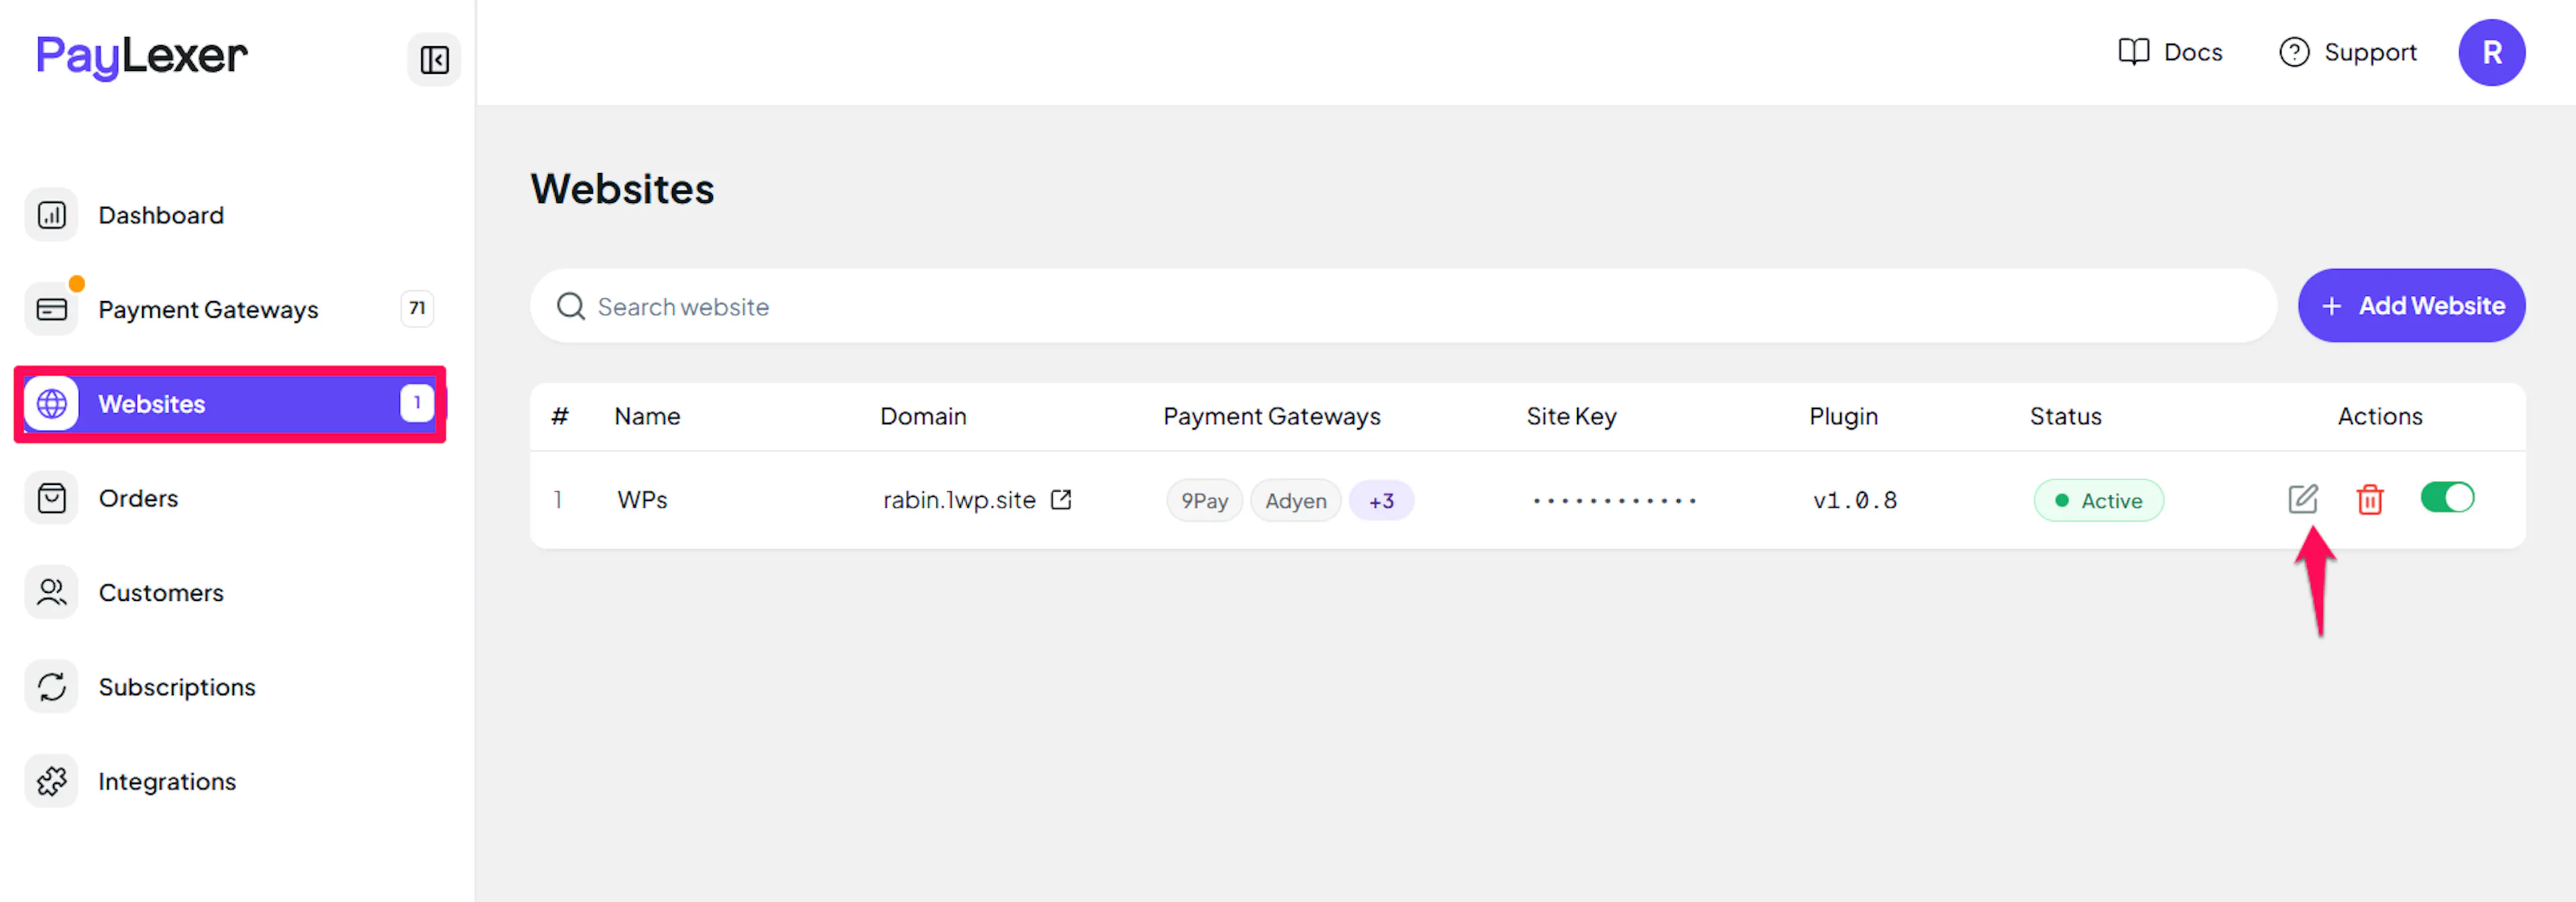The image size is (2576, 902).
Task: Toggle off the WPs website switch
Action: (2447, 497)
